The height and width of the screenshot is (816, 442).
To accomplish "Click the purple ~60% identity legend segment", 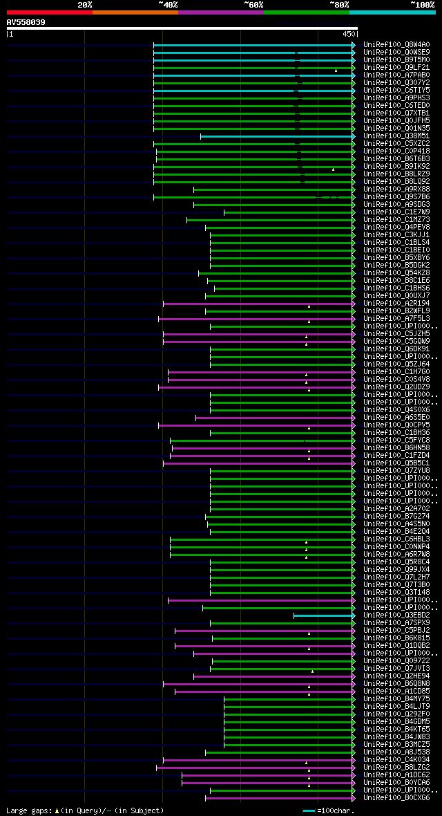I will point(221,12).
